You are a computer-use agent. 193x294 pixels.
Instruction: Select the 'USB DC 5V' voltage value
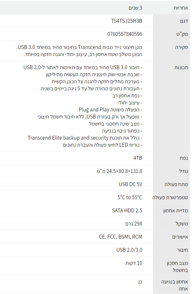(x=130, y=184)
